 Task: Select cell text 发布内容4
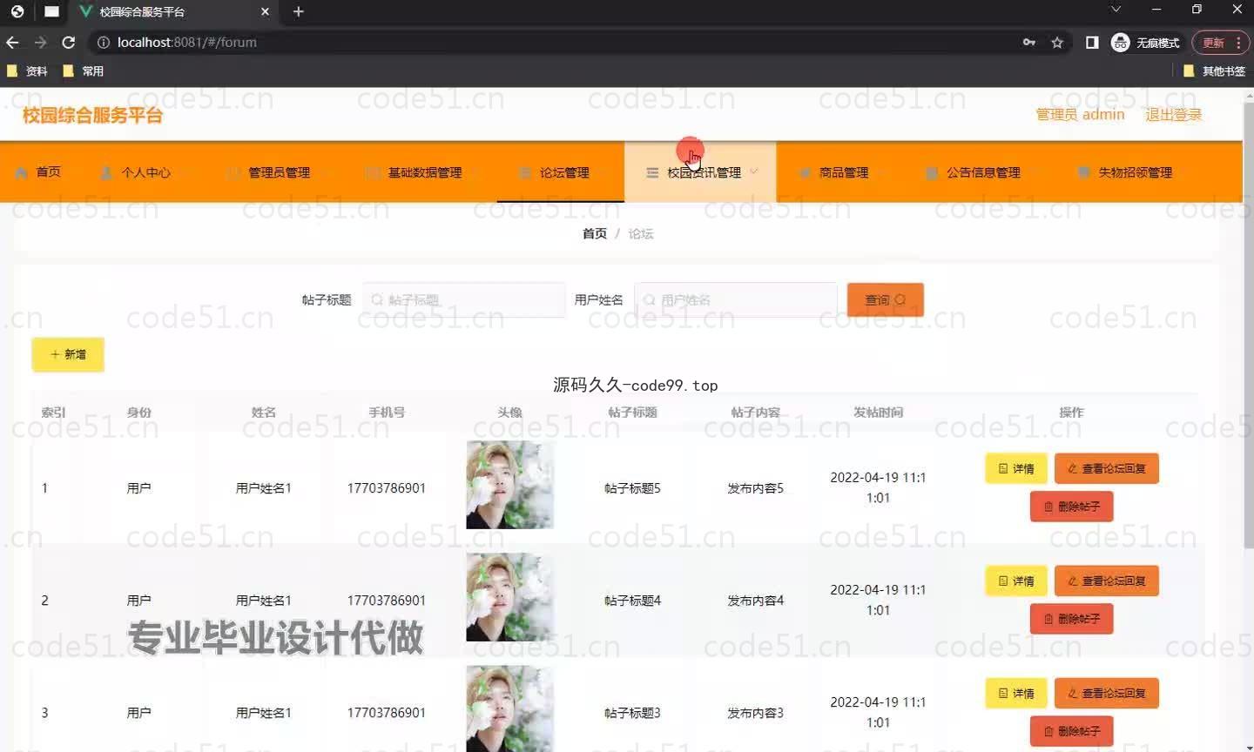click(755, 601)
